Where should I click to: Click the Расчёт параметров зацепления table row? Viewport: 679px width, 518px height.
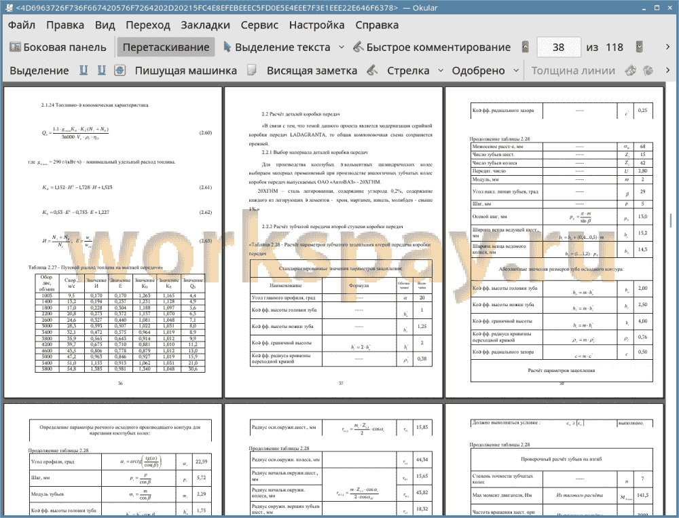pos(562,371)
